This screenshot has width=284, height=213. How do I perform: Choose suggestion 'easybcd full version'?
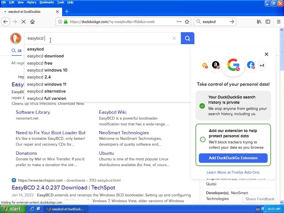point(108,98)
